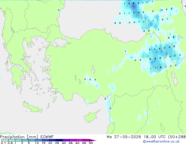The height and width of the screenshot is (144, 186).
Task: Click the forecast date '27-05-2026'
Action: [x=128, y=137]
